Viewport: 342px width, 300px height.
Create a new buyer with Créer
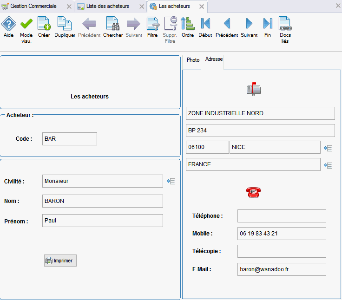click(44, 27)
